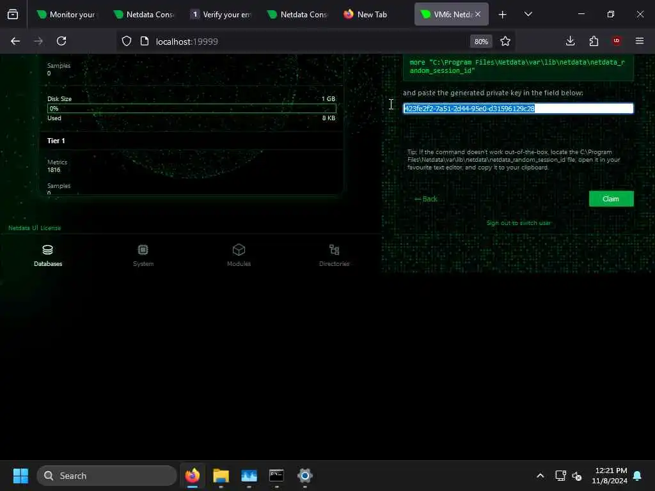The image size is (655, 491).
Task: Click Sign out to switch user
Action: pyautogui.click(x=518, y=223)
